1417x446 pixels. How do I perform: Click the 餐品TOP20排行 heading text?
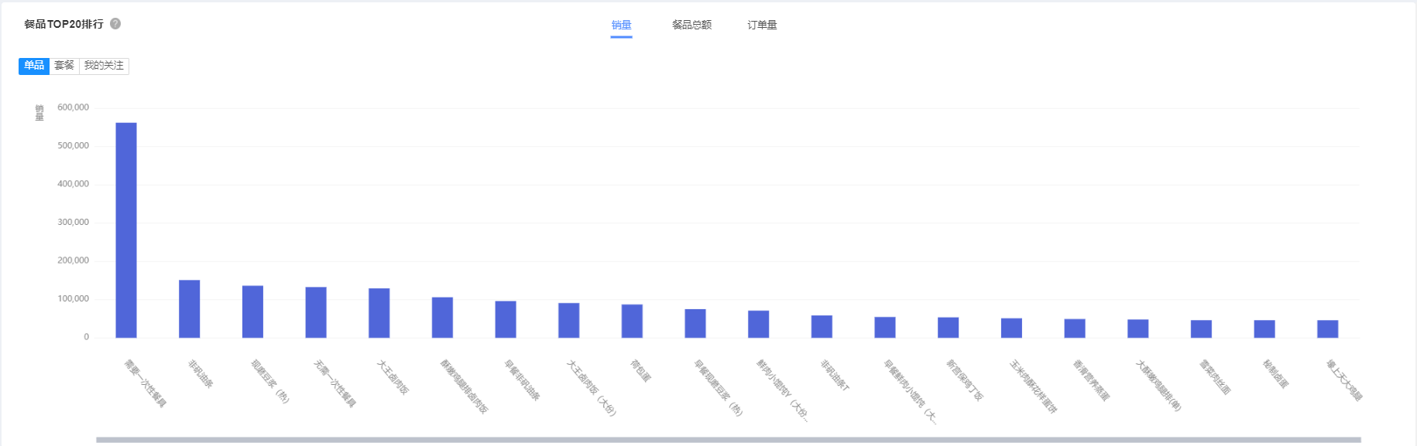tap(63, 24)
